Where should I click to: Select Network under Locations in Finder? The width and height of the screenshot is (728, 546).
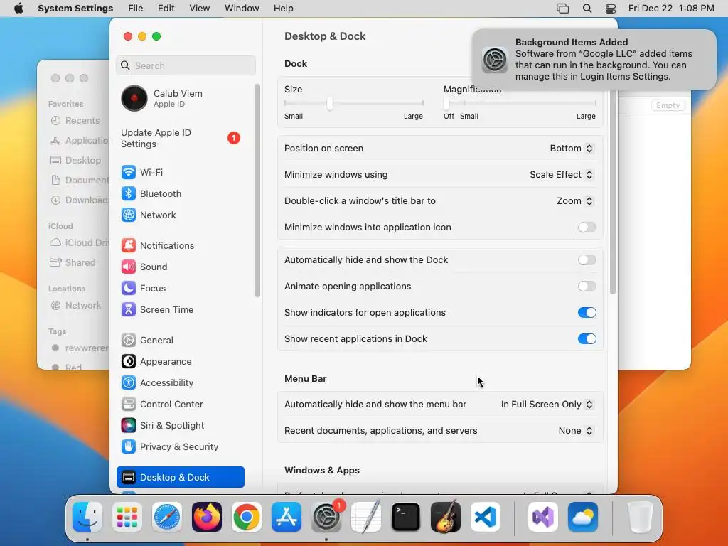[x=76, y=306]
